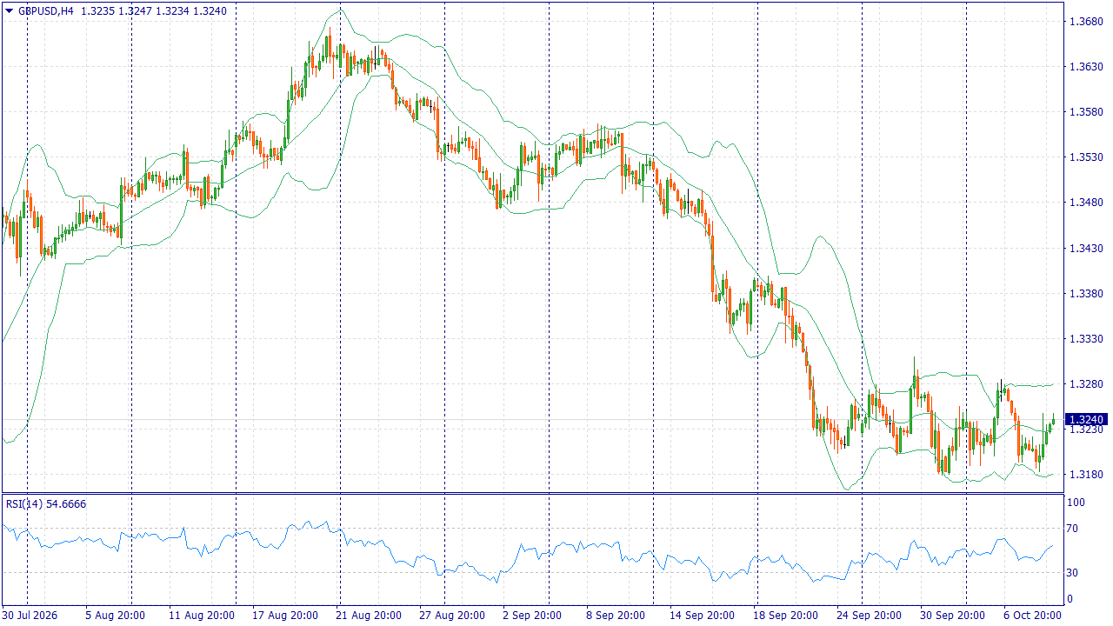This screenshot has height=626, width=1113.
Task: Click the RSI 100 level label
Action: tap(1076, 503)
